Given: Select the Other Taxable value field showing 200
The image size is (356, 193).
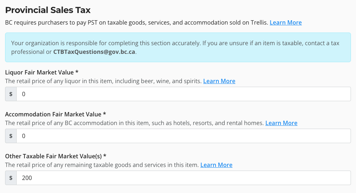Looking at the screenshot, I should [x=183, y=178].
